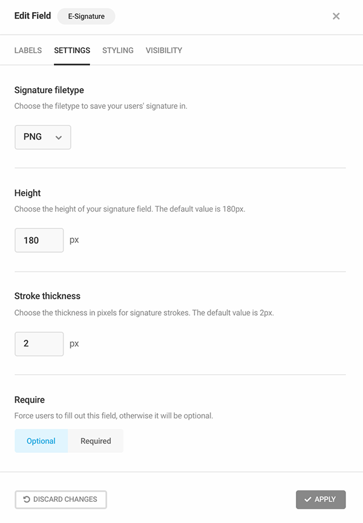363x523 pixels.
Task: Open the Styling tab
Action: pyautogui.click(x=118, y=50)
